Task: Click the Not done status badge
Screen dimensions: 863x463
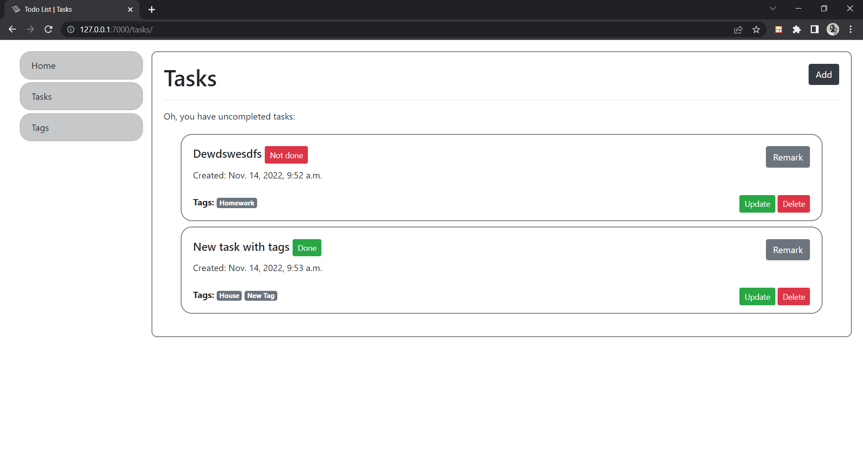Action: [286, 155]
